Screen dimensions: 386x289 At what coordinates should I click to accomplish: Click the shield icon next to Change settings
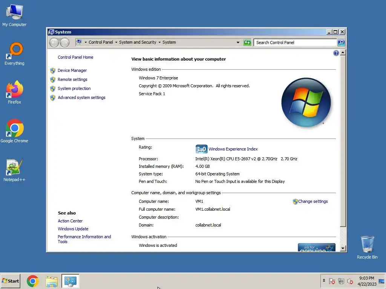[296, 202]
